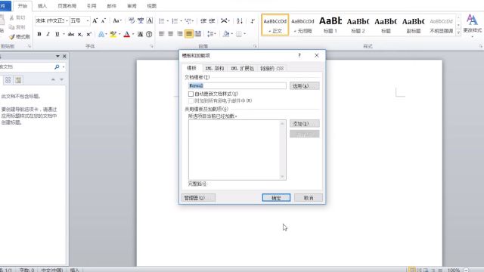Open the Paragraph dialog launcher

255,46
